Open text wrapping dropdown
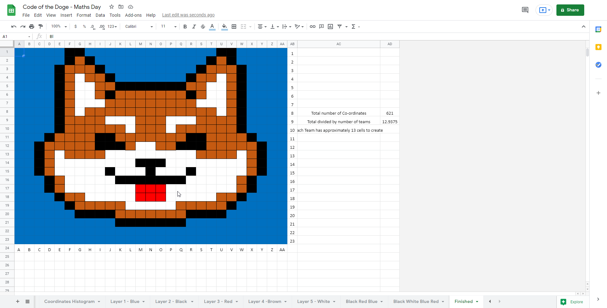607x308 pixels. 287,27
